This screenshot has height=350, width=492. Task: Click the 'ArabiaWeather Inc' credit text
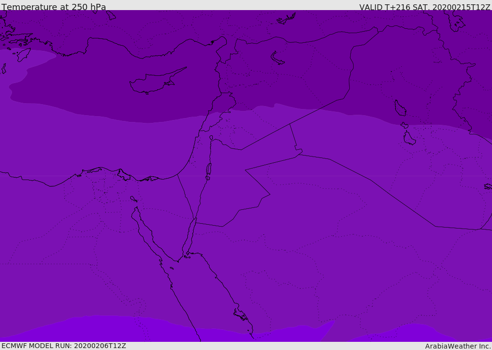tap(458, 346)
